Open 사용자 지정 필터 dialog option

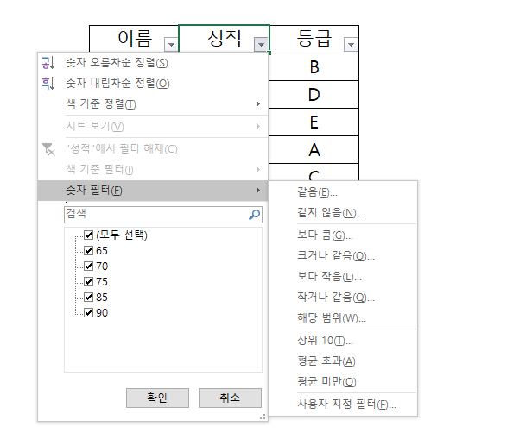(x=343, y=404)
